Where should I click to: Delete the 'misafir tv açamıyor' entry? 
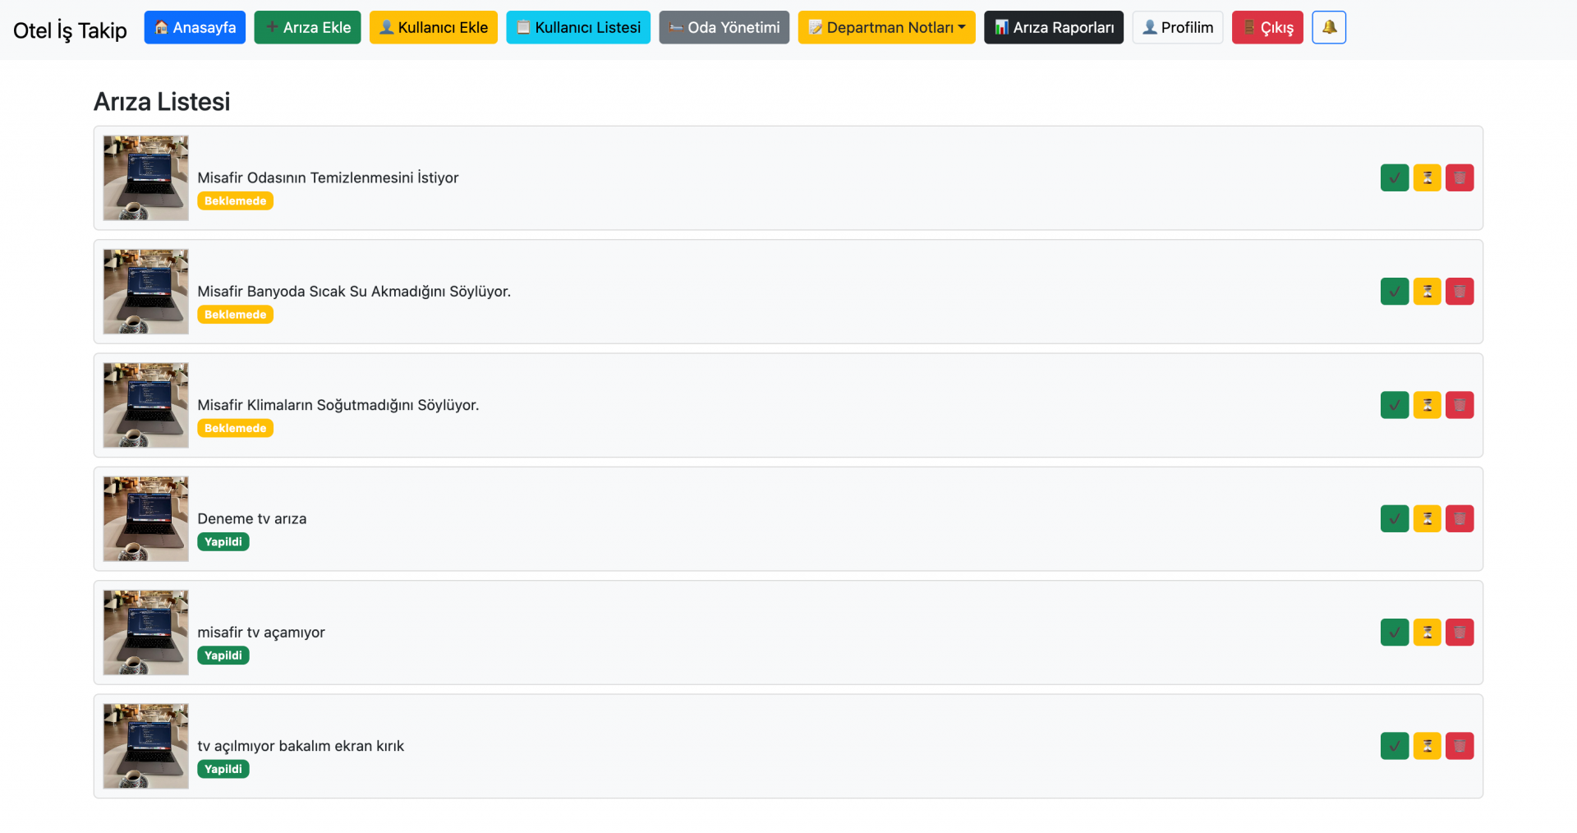pos(1459,633)
